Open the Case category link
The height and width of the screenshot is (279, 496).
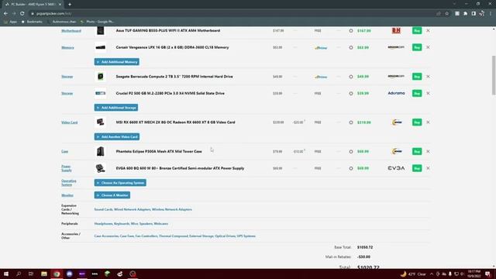[x=65, y=152]
